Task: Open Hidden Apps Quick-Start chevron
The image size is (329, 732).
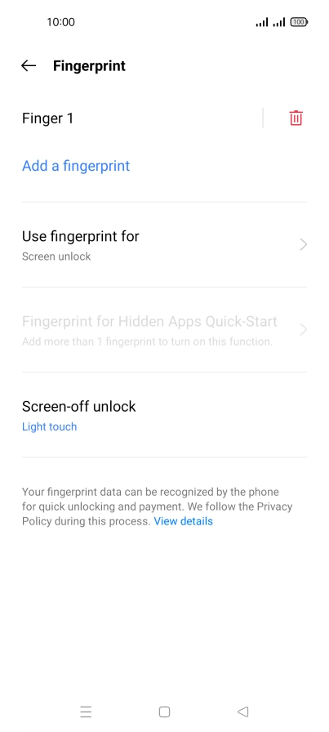Action: pos(304,329)
